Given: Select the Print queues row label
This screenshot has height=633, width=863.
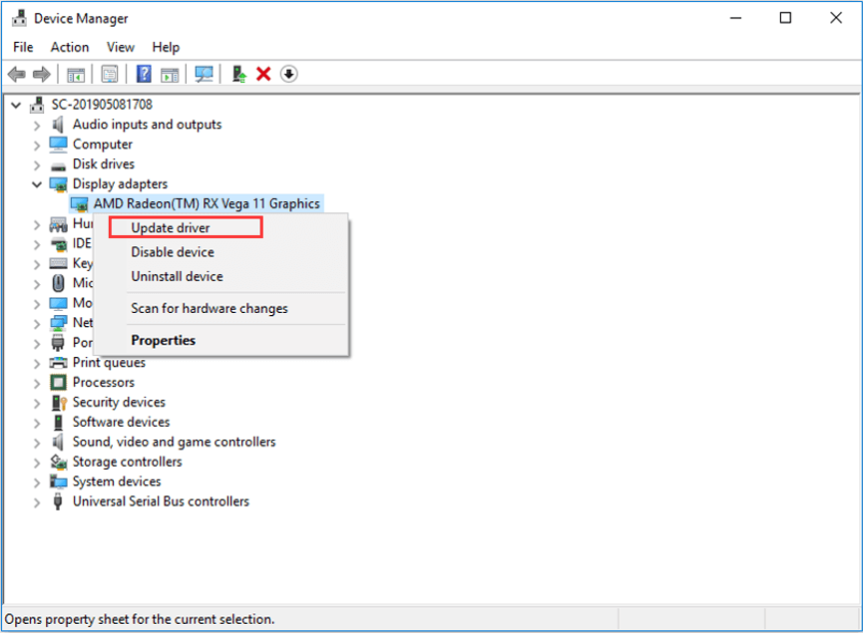Looking at the screenshot, I should (109, 363).
